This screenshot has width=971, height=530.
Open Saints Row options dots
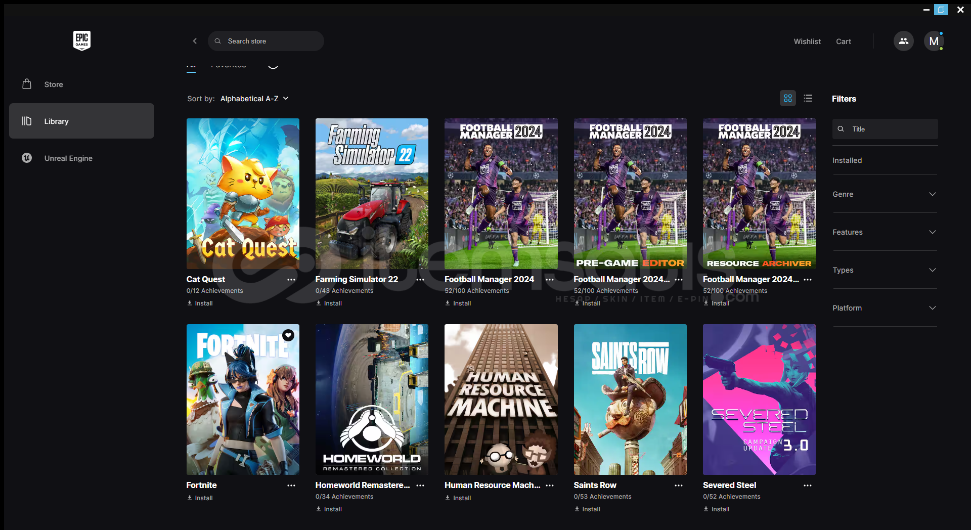[x=679, y=485]
